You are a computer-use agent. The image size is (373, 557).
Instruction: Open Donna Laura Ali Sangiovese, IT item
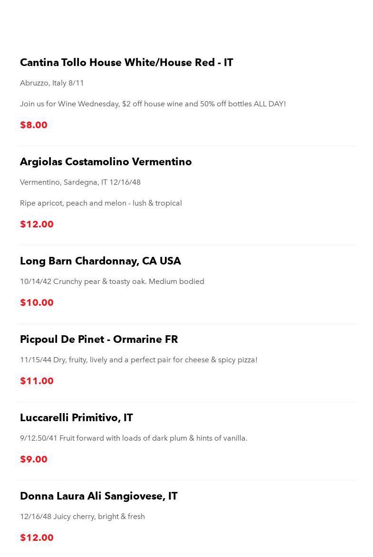coord(99,496)
